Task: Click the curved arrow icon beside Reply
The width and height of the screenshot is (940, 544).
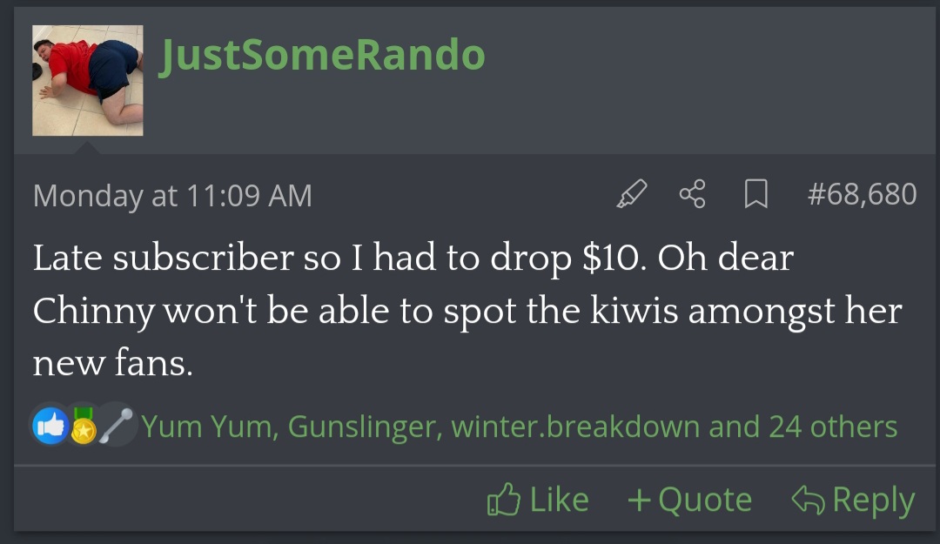Action: (808, 500)
